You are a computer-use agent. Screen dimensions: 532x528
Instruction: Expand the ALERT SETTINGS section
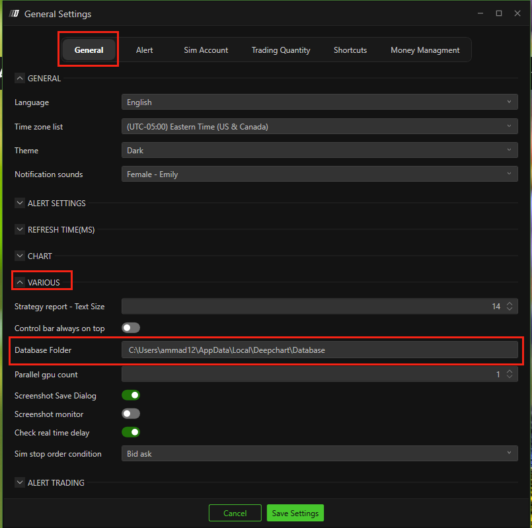pyautogui.click(x=19, y=204)
